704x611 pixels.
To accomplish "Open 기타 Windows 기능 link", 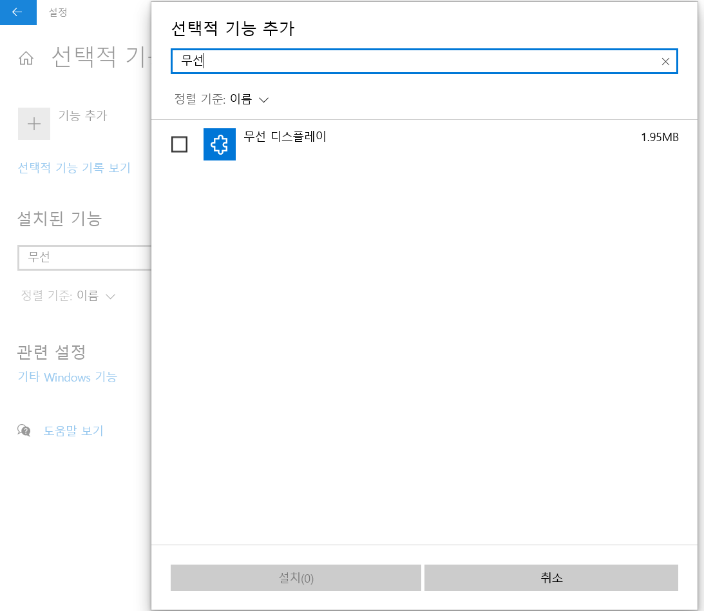I will pos(68,377).
